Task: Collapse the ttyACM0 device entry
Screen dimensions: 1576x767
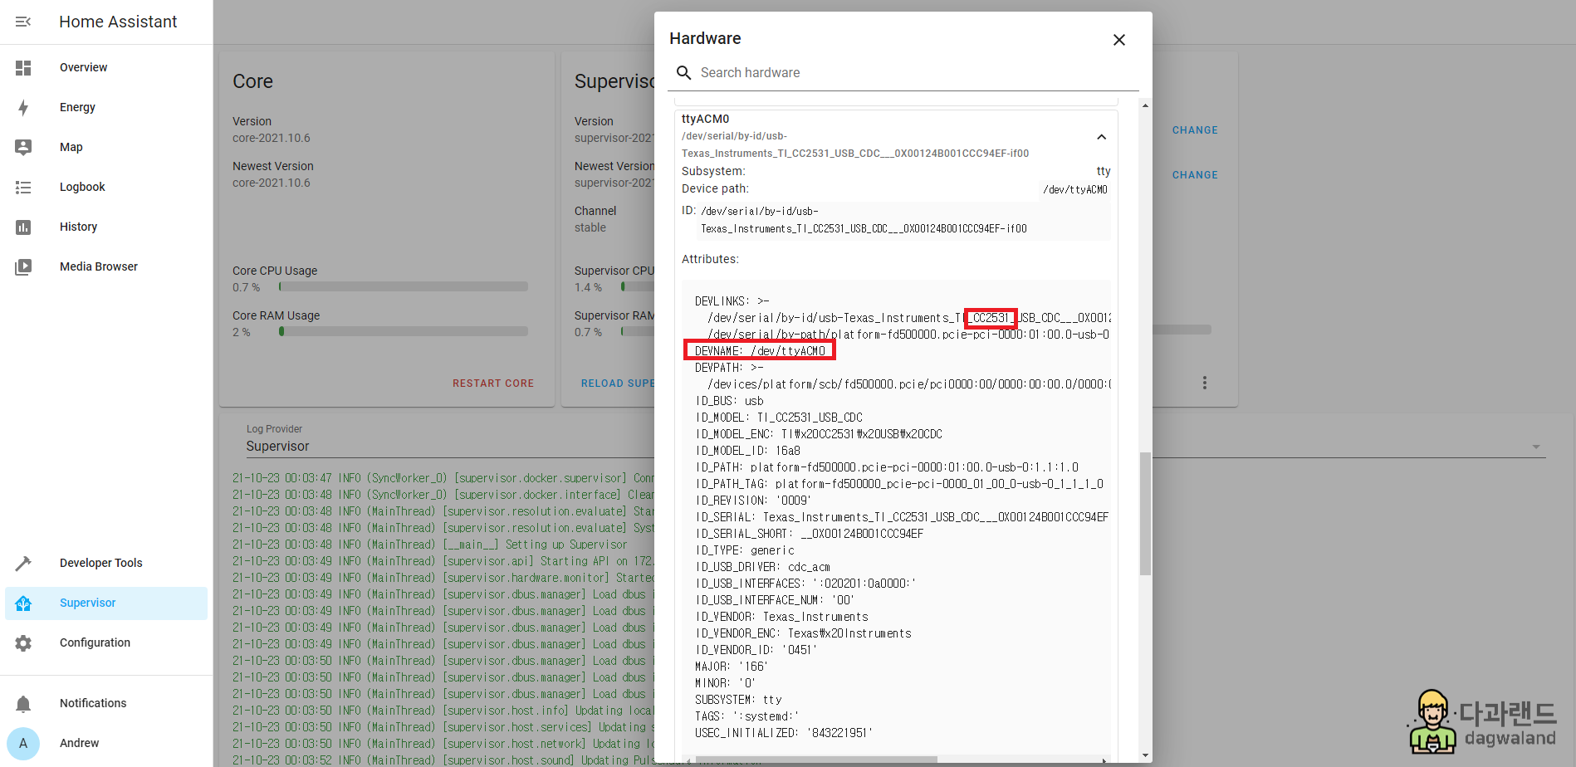Action: click(x=1101, y=137)
